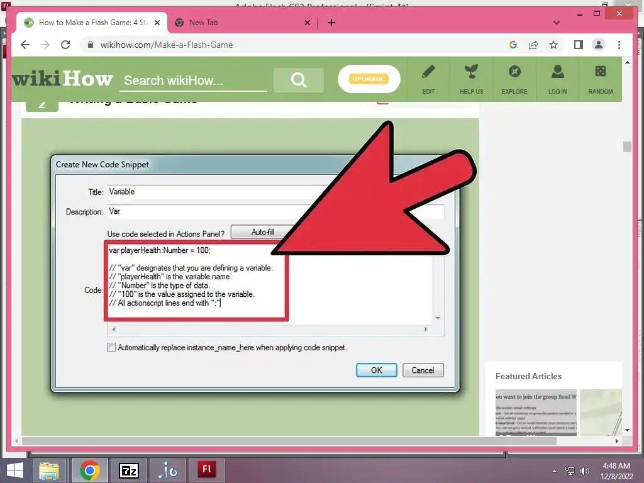Click the Featured Articles heading
Viewport: 644px width, 483px height.
[x=528, y=376]
